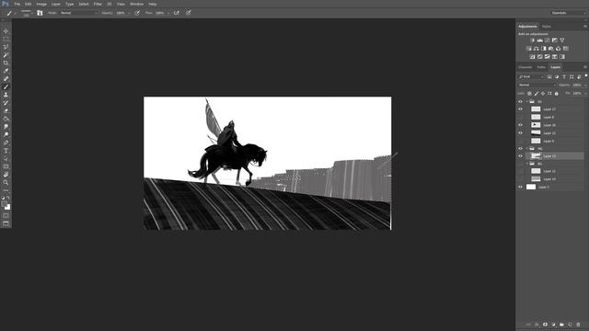Select the Lasso tool

6,47
